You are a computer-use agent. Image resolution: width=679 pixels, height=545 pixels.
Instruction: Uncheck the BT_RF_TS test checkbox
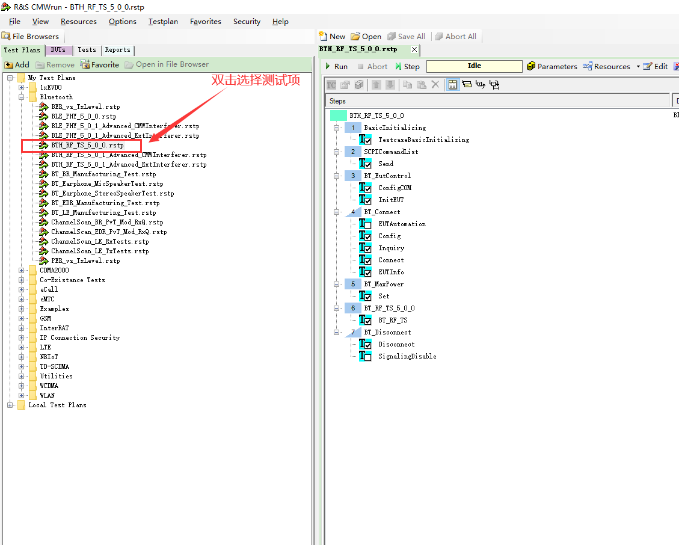pyautogui.click(x=368, y=321)
